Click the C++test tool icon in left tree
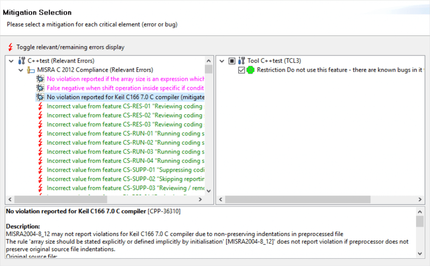The width and height of the screenshot is (430, 266). 22,61
